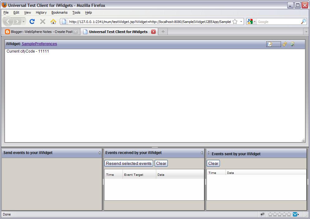Image resolution: width=310 pixels, height=219 pixels.
Task: Bookmark this page with the star icon
Action: (x=235, y=21)
